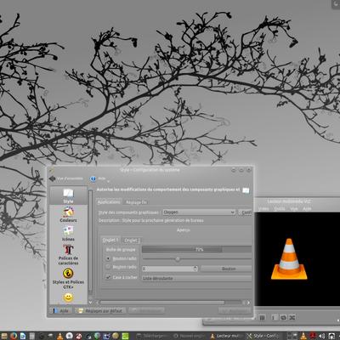
Task: Click the spinbox up/down arrows
Action: [195, 269]
